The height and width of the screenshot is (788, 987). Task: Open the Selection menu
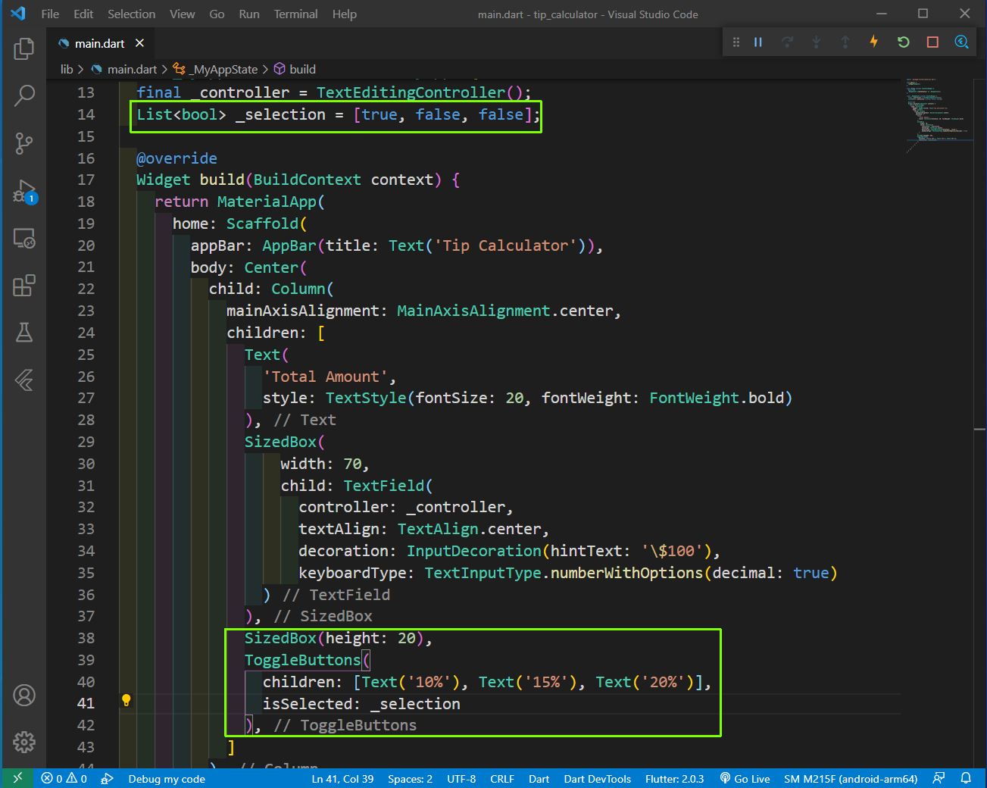[x=131, y=14]
